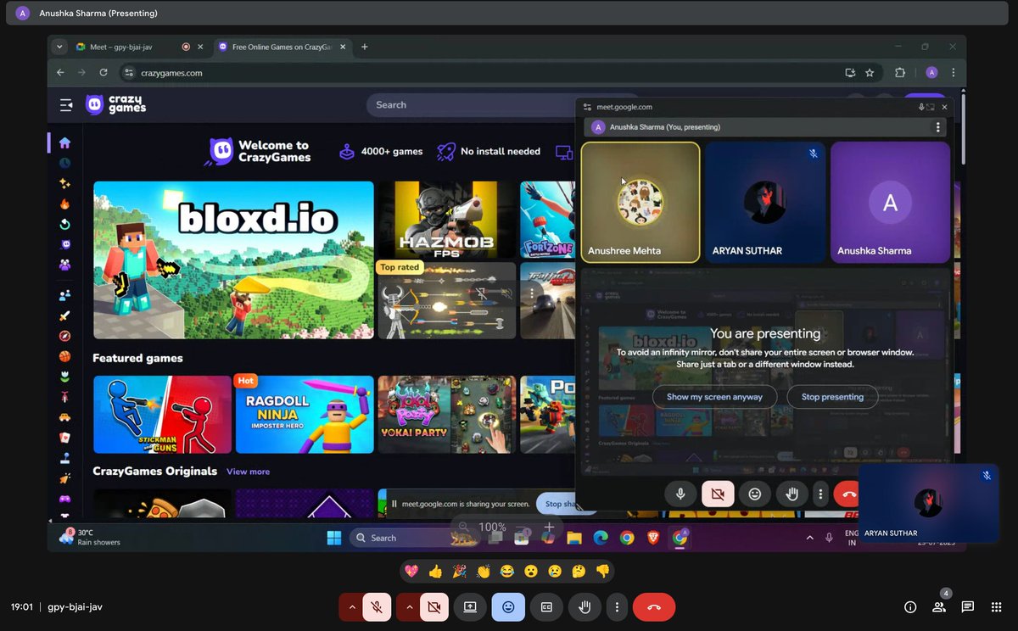The height and width of the screenshot is (631, 1018).
Task: Select ARYAN SUTHAR tile in the popup
Action: coord(765,203)
